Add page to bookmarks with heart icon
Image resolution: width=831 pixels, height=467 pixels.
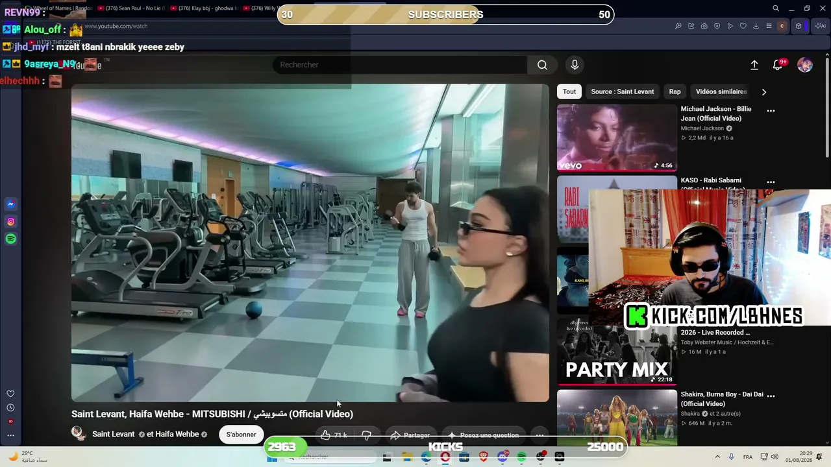(743, 26)
